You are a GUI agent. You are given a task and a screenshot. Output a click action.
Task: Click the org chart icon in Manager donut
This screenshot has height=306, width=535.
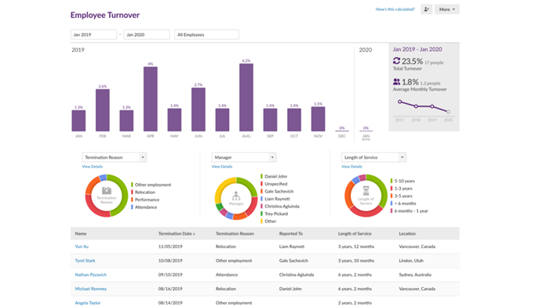[236, 196]
